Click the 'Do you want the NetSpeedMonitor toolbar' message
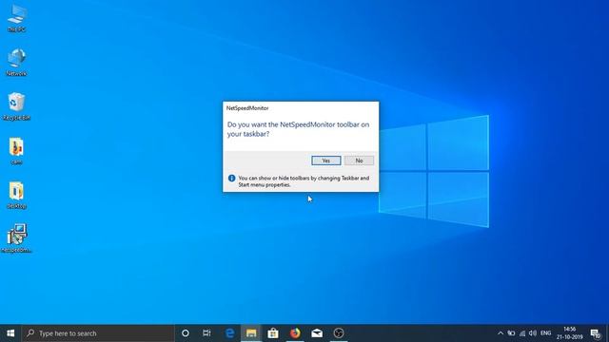Viewport: 609px width, 342px height. coord(298,129)
